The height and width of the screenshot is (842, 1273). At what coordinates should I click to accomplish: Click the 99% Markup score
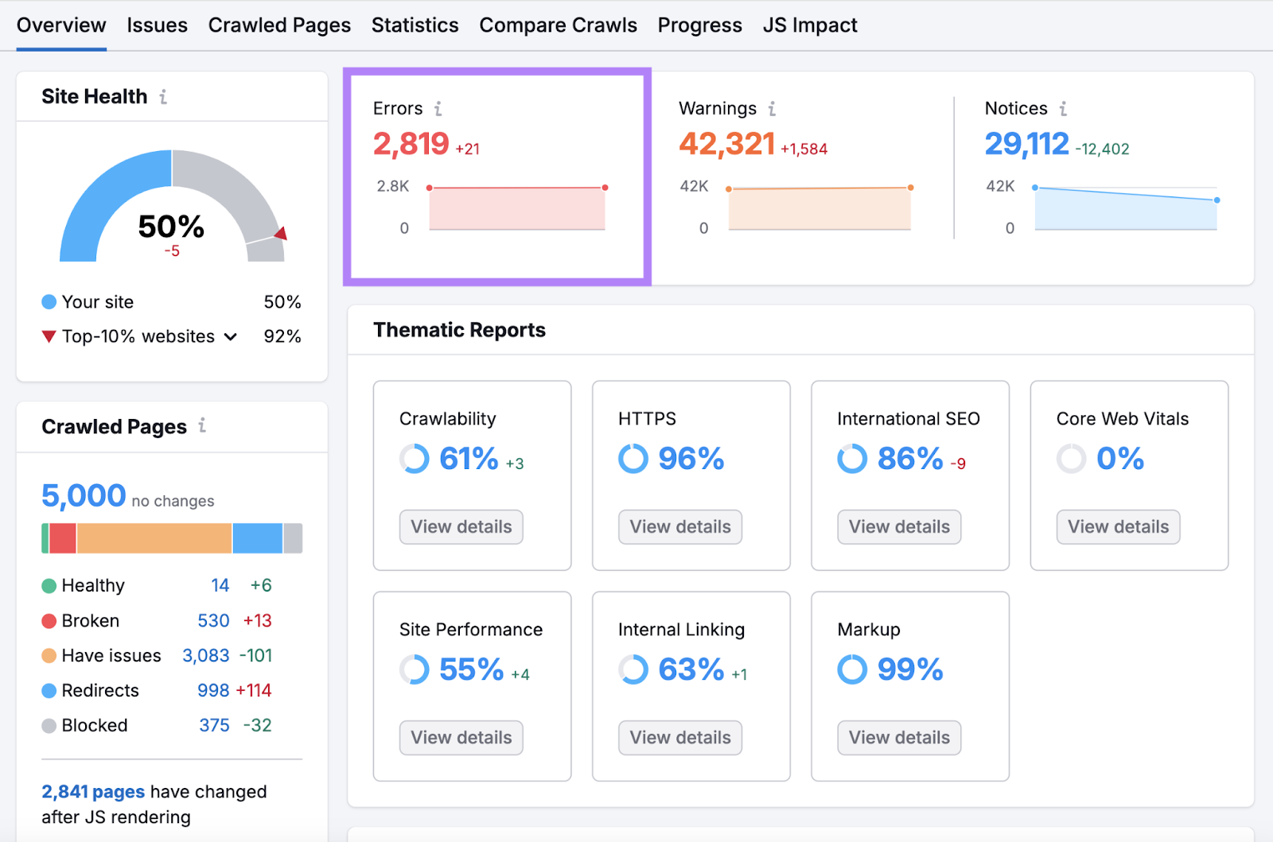[910, 669]
